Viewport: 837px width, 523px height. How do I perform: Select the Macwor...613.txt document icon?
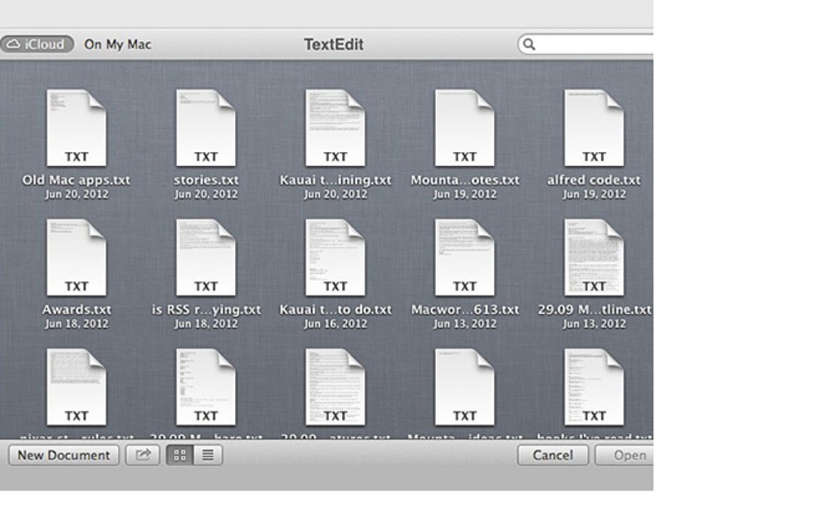tap(464, 258)
